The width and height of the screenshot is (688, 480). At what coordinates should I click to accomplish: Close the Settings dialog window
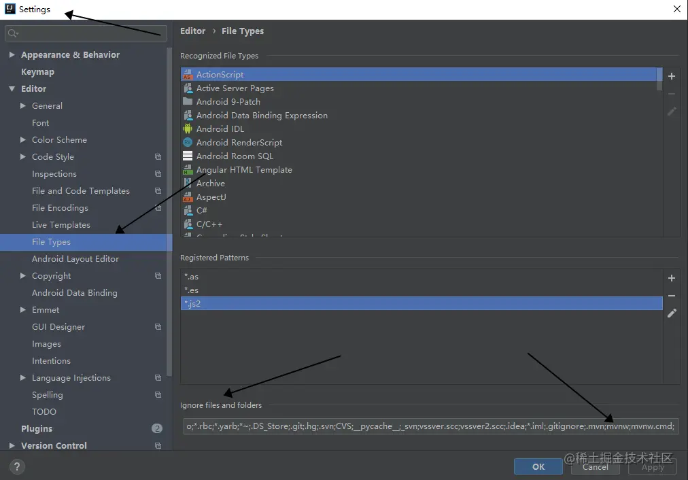point(677,10)
